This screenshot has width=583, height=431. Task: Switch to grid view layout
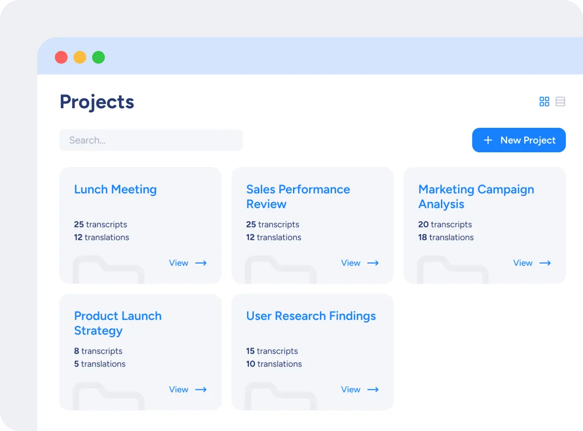(544, 101)
